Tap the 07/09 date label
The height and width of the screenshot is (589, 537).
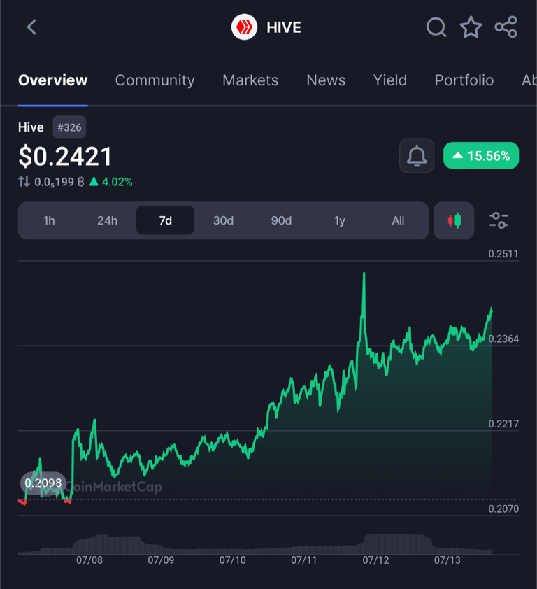click(x=161, y=560)
